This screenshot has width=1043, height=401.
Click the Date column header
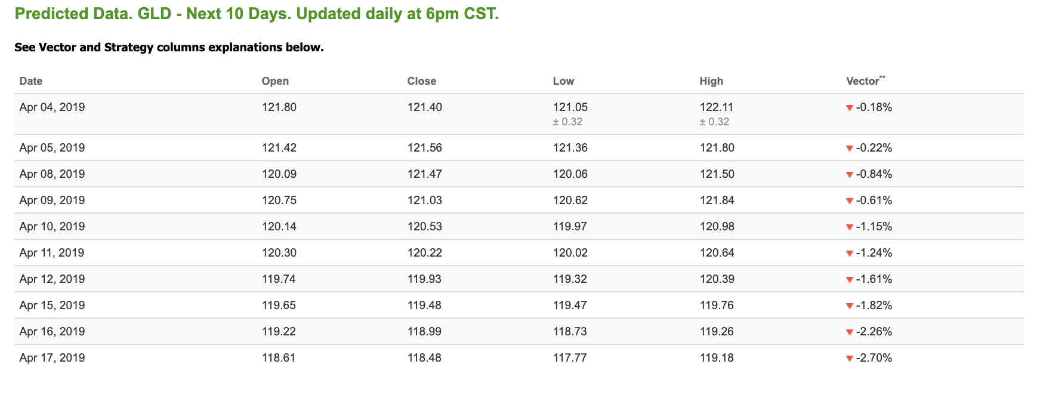pyautogui.click(x=31, y=81)
